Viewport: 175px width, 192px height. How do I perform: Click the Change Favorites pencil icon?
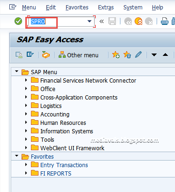pyautogui.click(x=138, y=55)
